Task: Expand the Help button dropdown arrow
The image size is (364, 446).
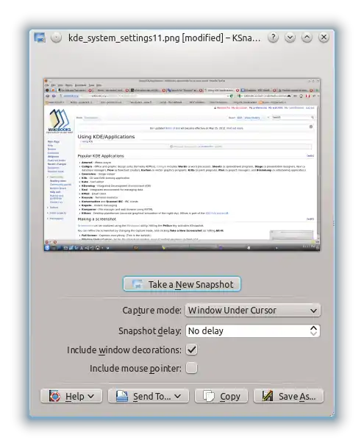Action: (90, 396)
